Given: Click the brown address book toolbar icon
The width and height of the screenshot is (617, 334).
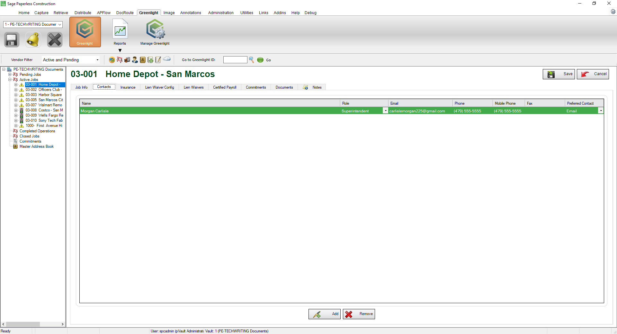Looking at the screenshot, I should pos(143,60).
